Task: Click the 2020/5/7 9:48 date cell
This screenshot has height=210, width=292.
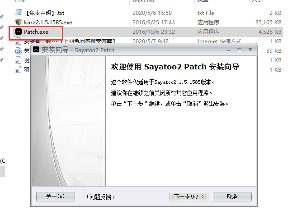Action: tap(151, 41)
